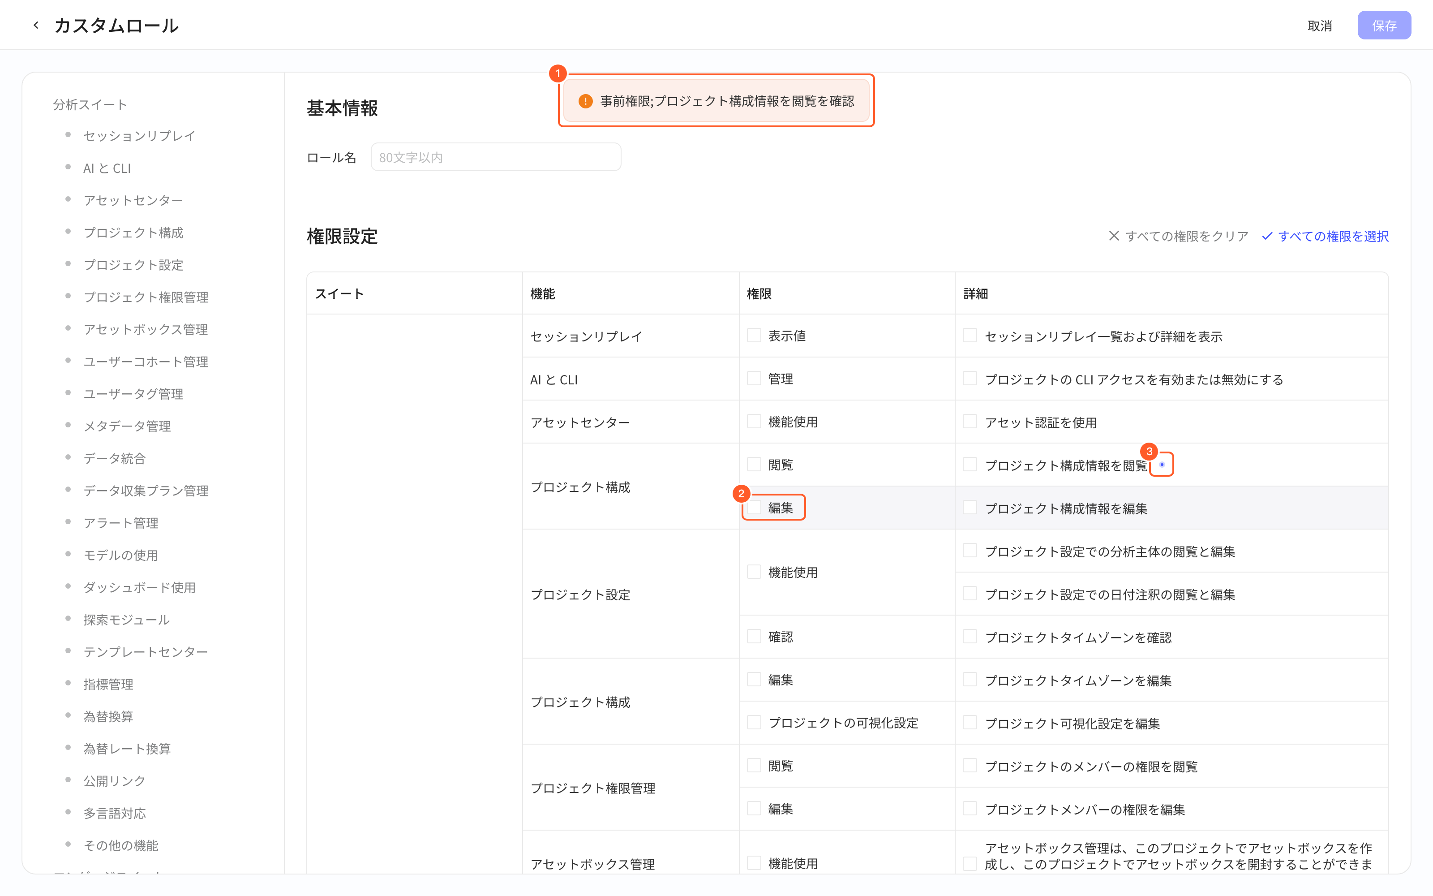Save the custom role with 保存
Viewport: 1433px width, 896px height.
coord(1384,26)
